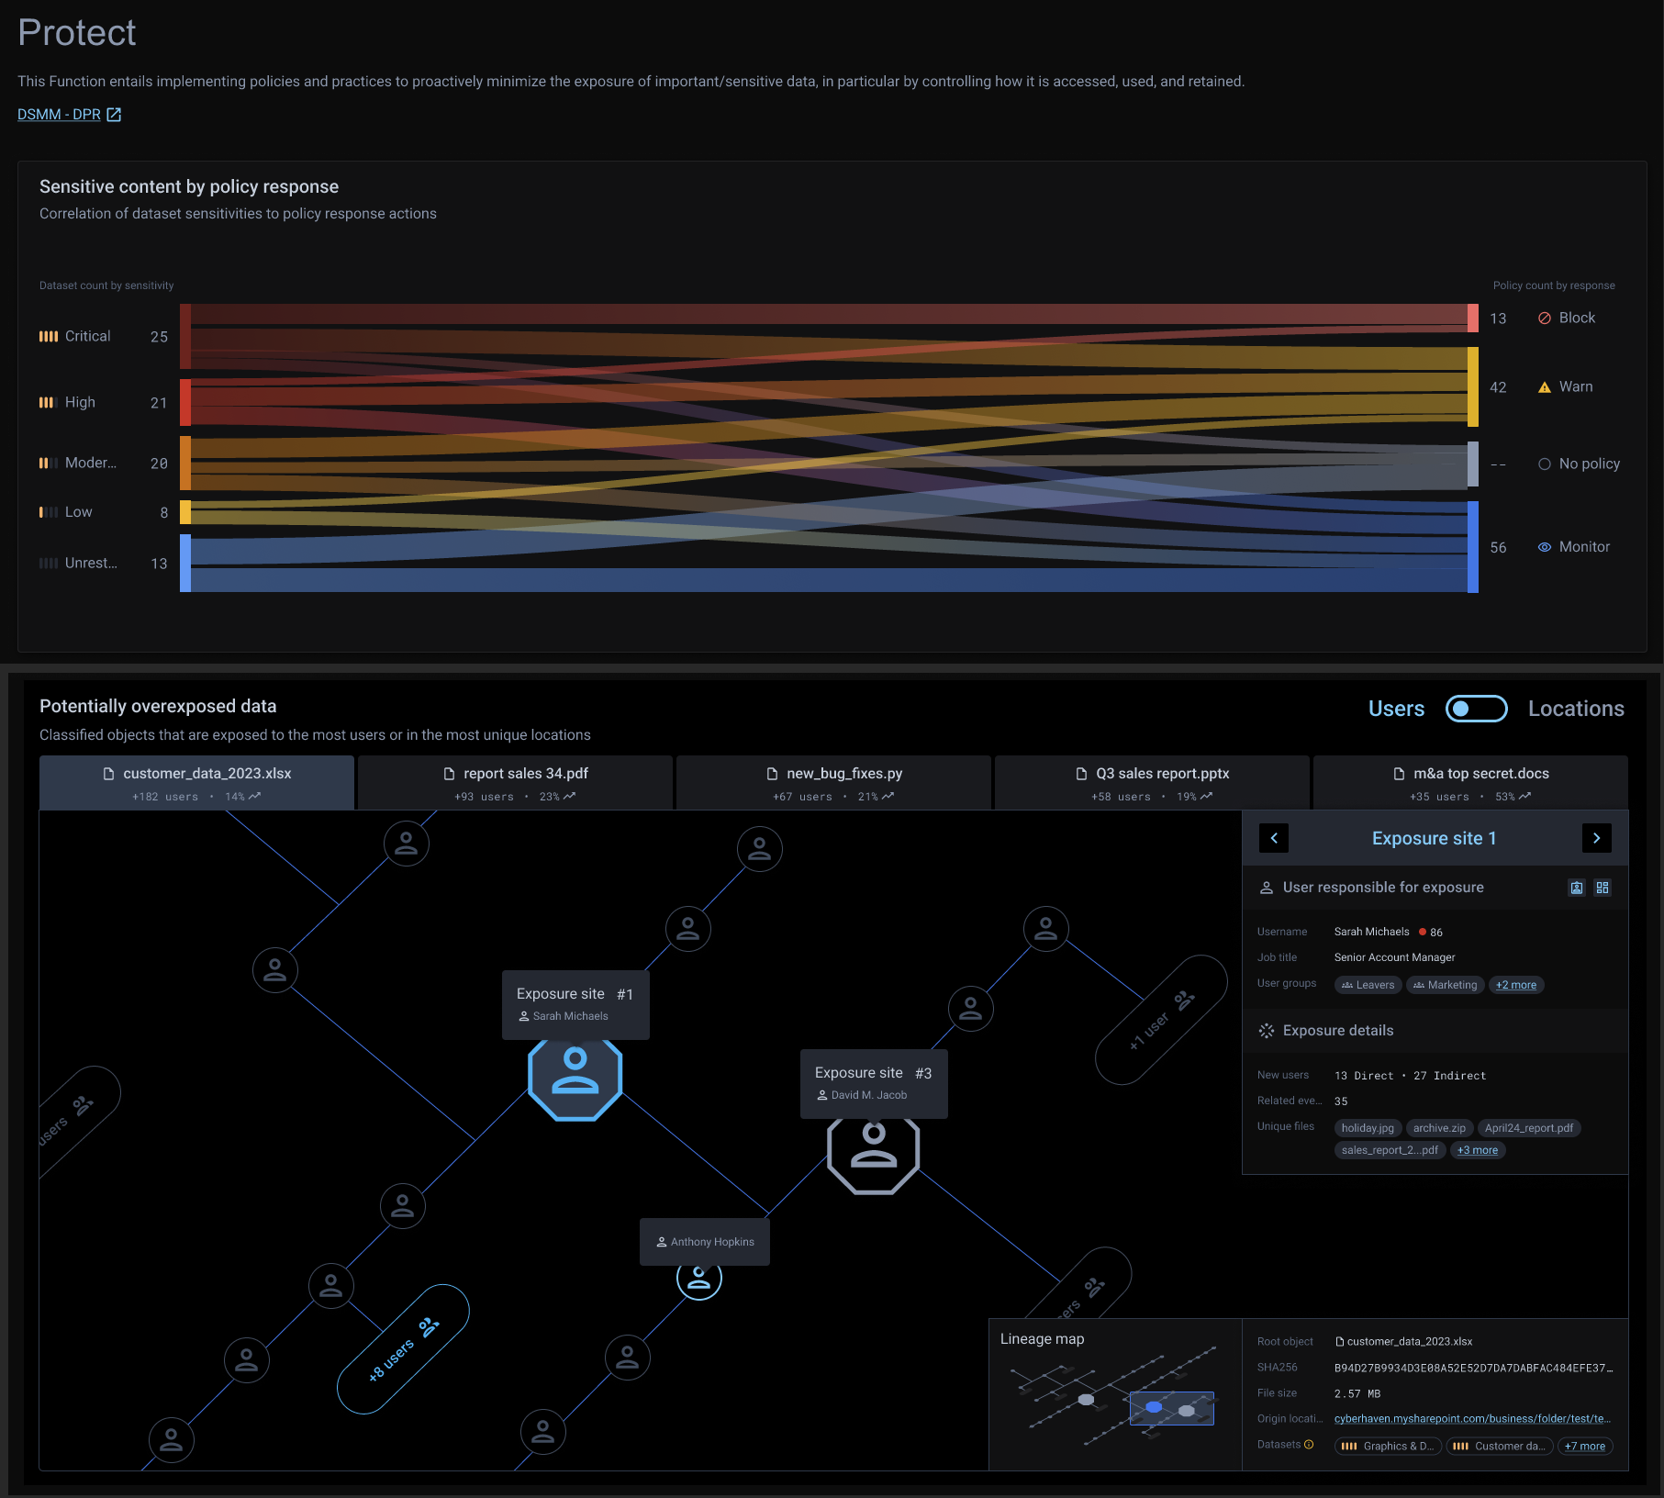
Task: Select the No policy response option
Action: click(x=1588, y=464)
